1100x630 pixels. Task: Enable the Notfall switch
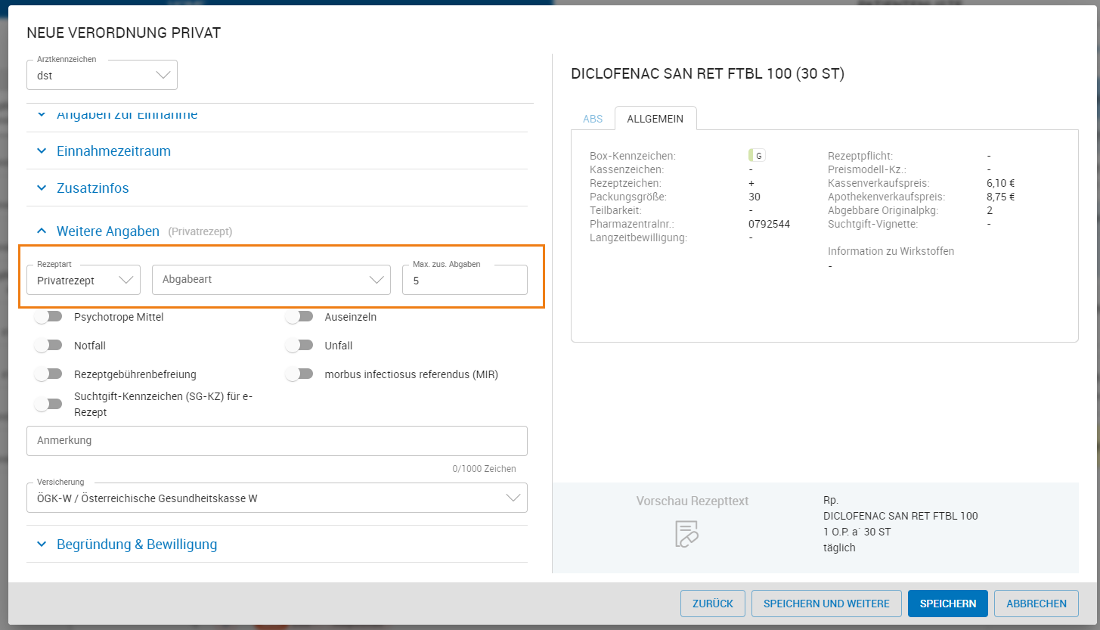(x=48, y=345)
